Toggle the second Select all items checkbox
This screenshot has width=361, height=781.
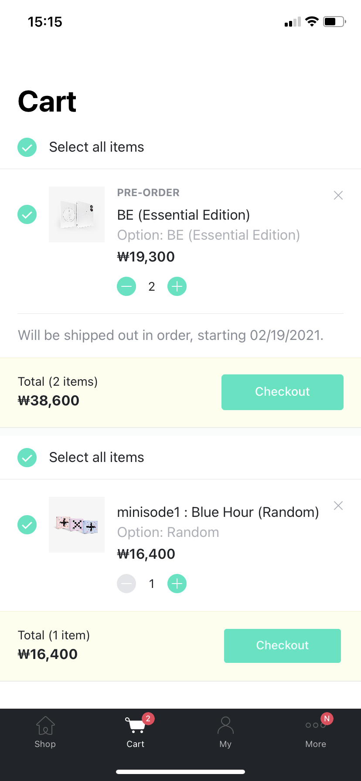coord(27,458)
